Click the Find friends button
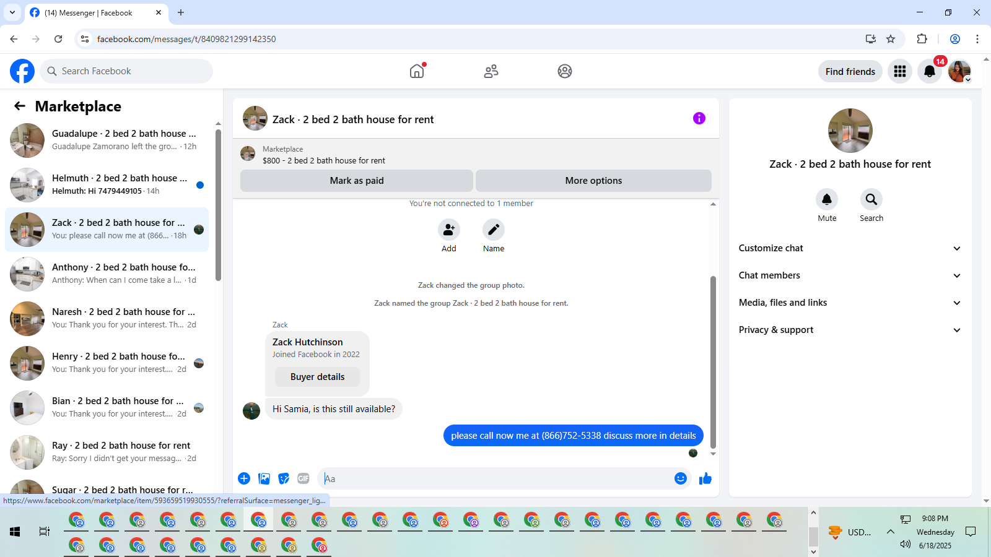 click(x=850, y=71)
